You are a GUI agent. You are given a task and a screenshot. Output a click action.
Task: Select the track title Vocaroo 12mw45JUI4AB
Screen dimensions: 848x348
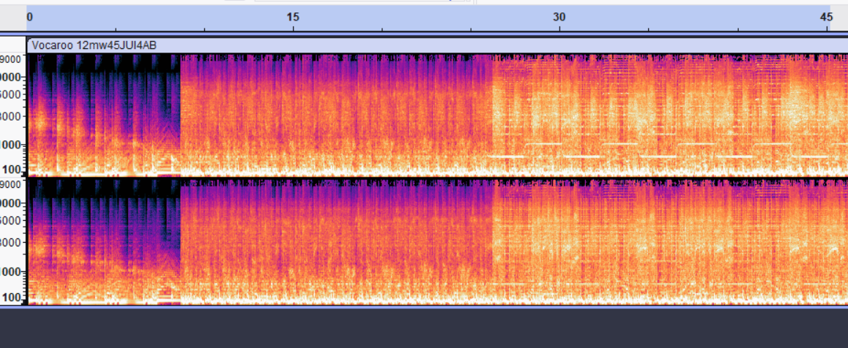pos(94,45)
